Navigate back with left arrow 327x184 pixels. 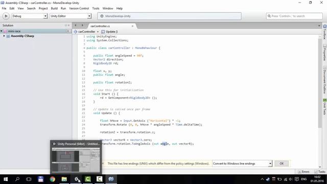point(76,26)
